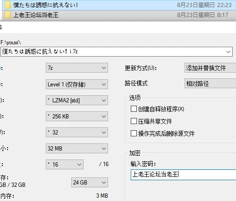This screenshot has width=236, height=201.
Task: Click the 更新方式(U): label
Action: 141,68
